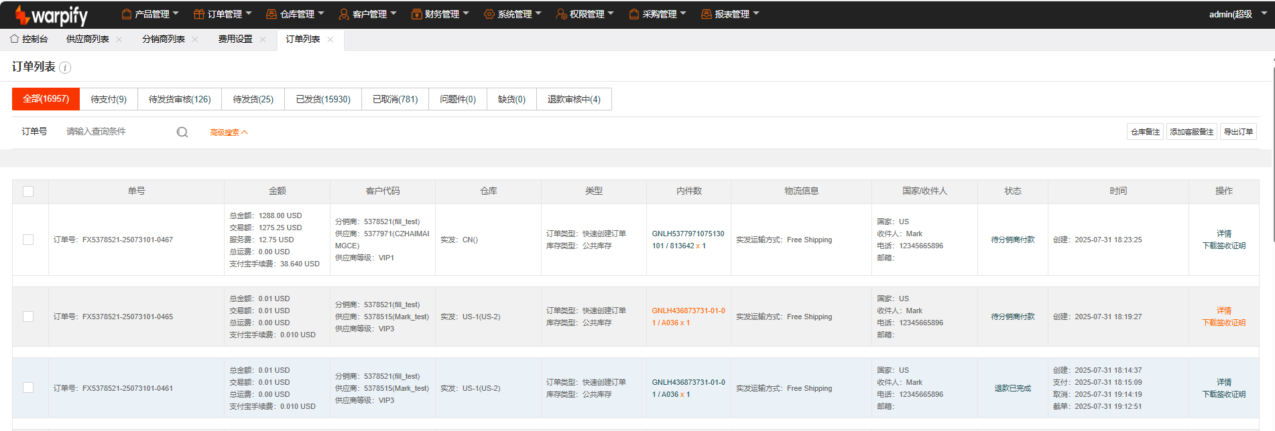Click the home icon of 控制台 tab
Screen dimensions: 1275x431
pos(14,39)
